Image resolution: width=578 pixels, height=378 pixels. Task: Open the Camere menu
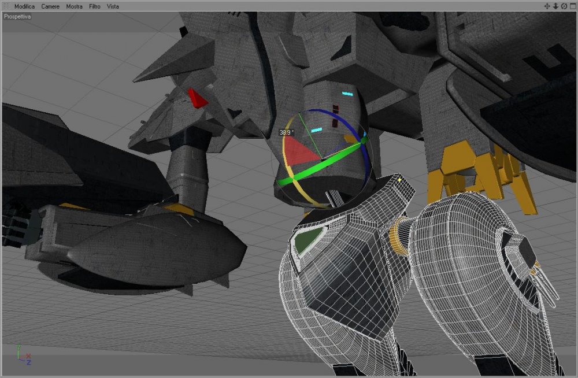(50, 6)
